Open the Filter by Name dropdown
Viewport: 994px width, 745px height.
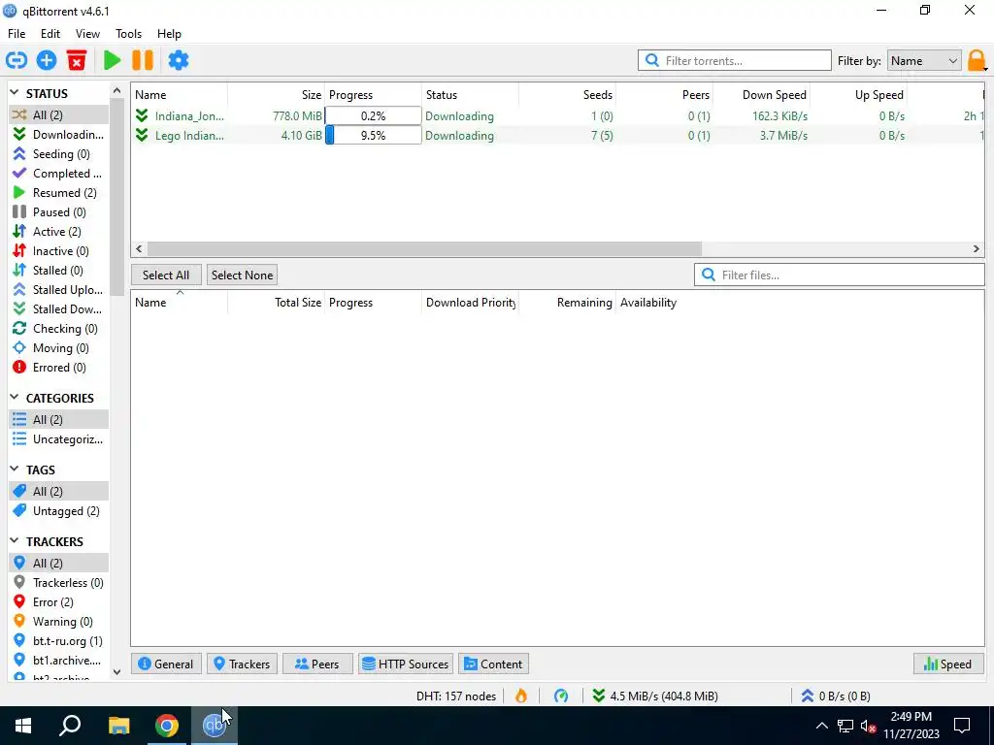(x=924, y=61)
